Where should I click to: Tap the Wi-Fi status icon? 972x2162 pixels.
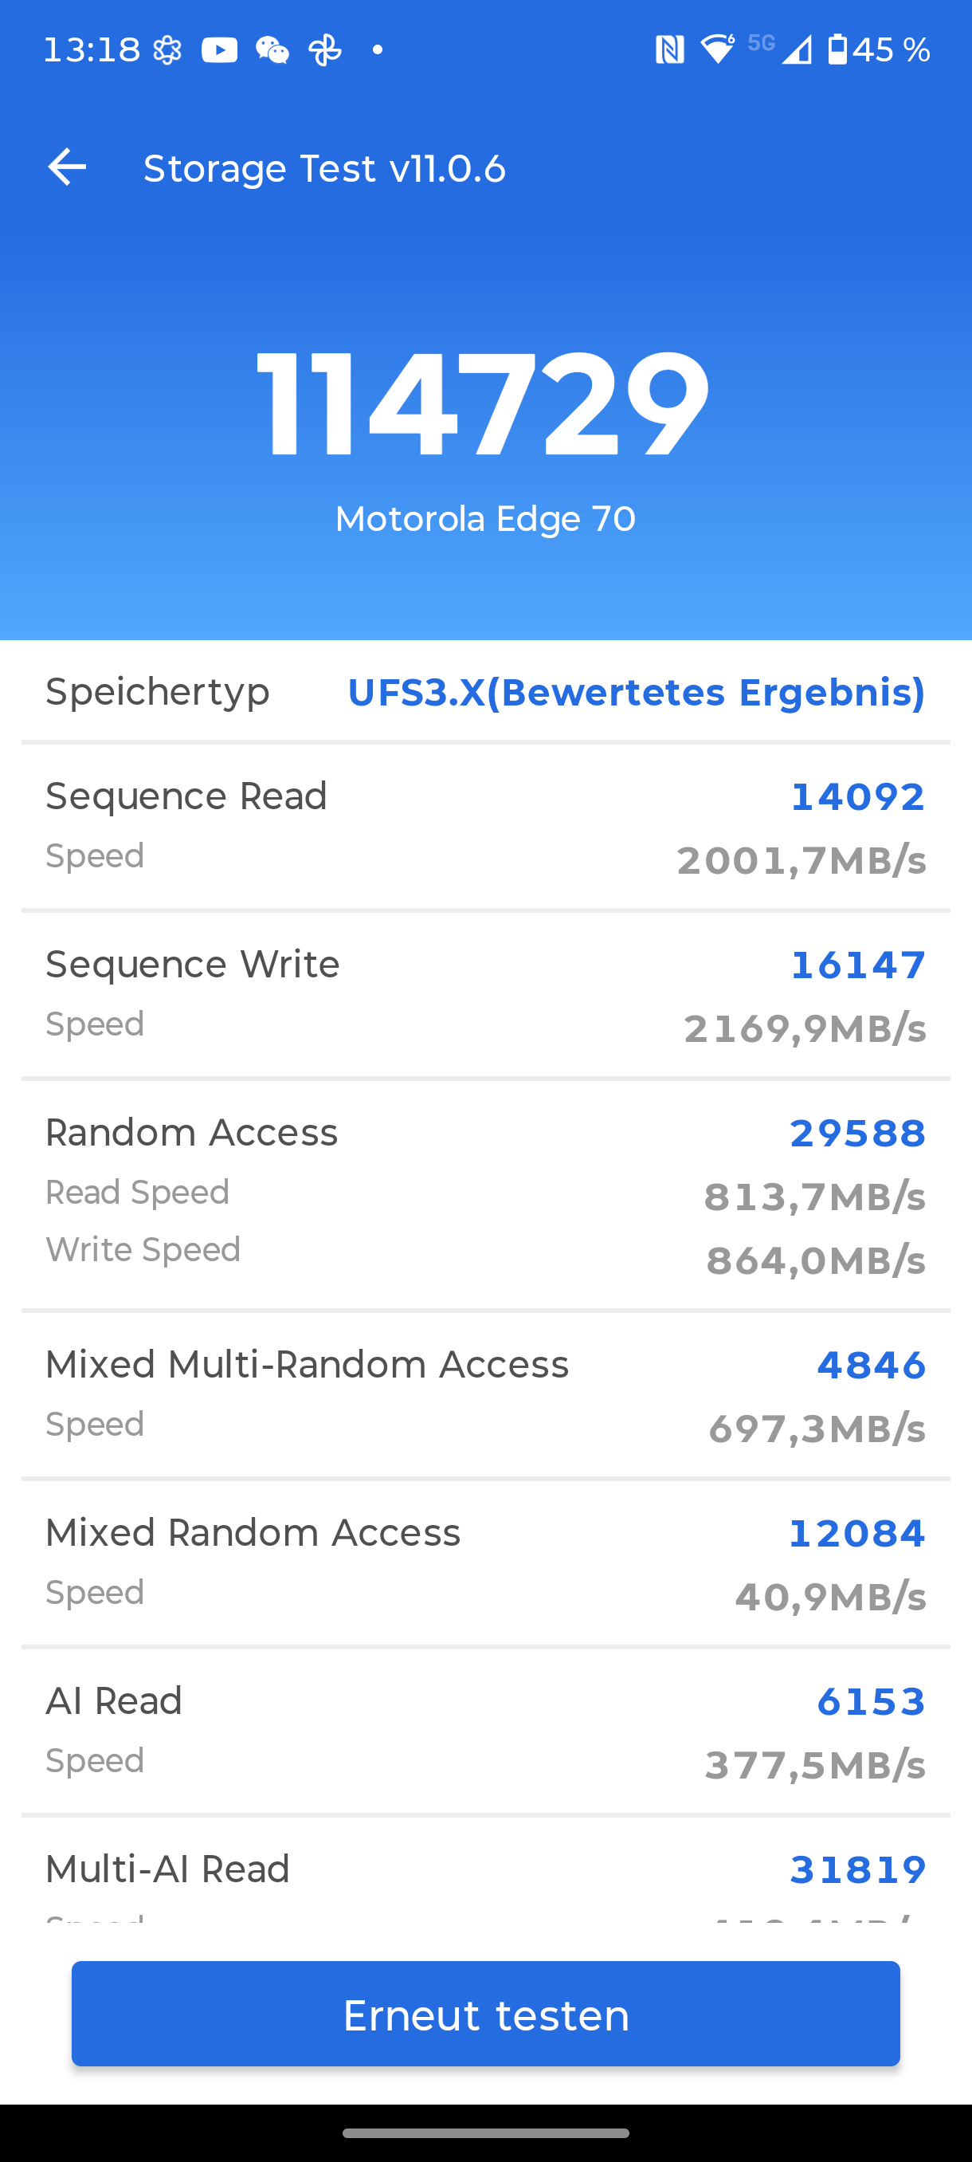click(x=717, y=49)
